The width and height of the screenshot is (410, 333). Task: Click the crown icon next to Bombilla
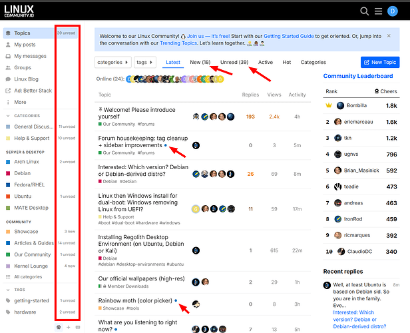click(329, 105)
